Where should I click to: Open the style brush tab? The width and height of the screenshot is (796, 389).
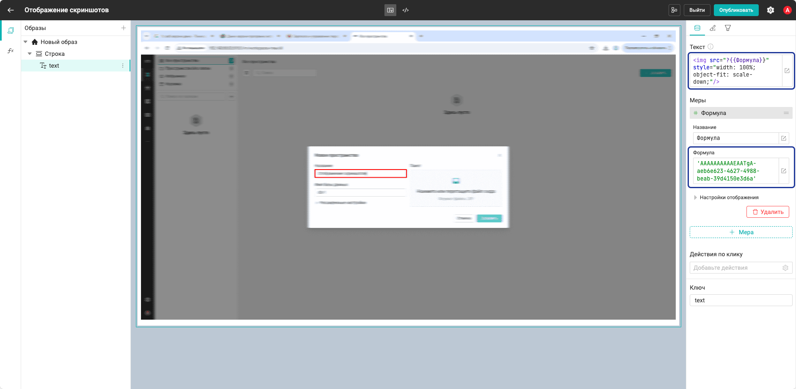pyautogui.click(x=713, y=28)
